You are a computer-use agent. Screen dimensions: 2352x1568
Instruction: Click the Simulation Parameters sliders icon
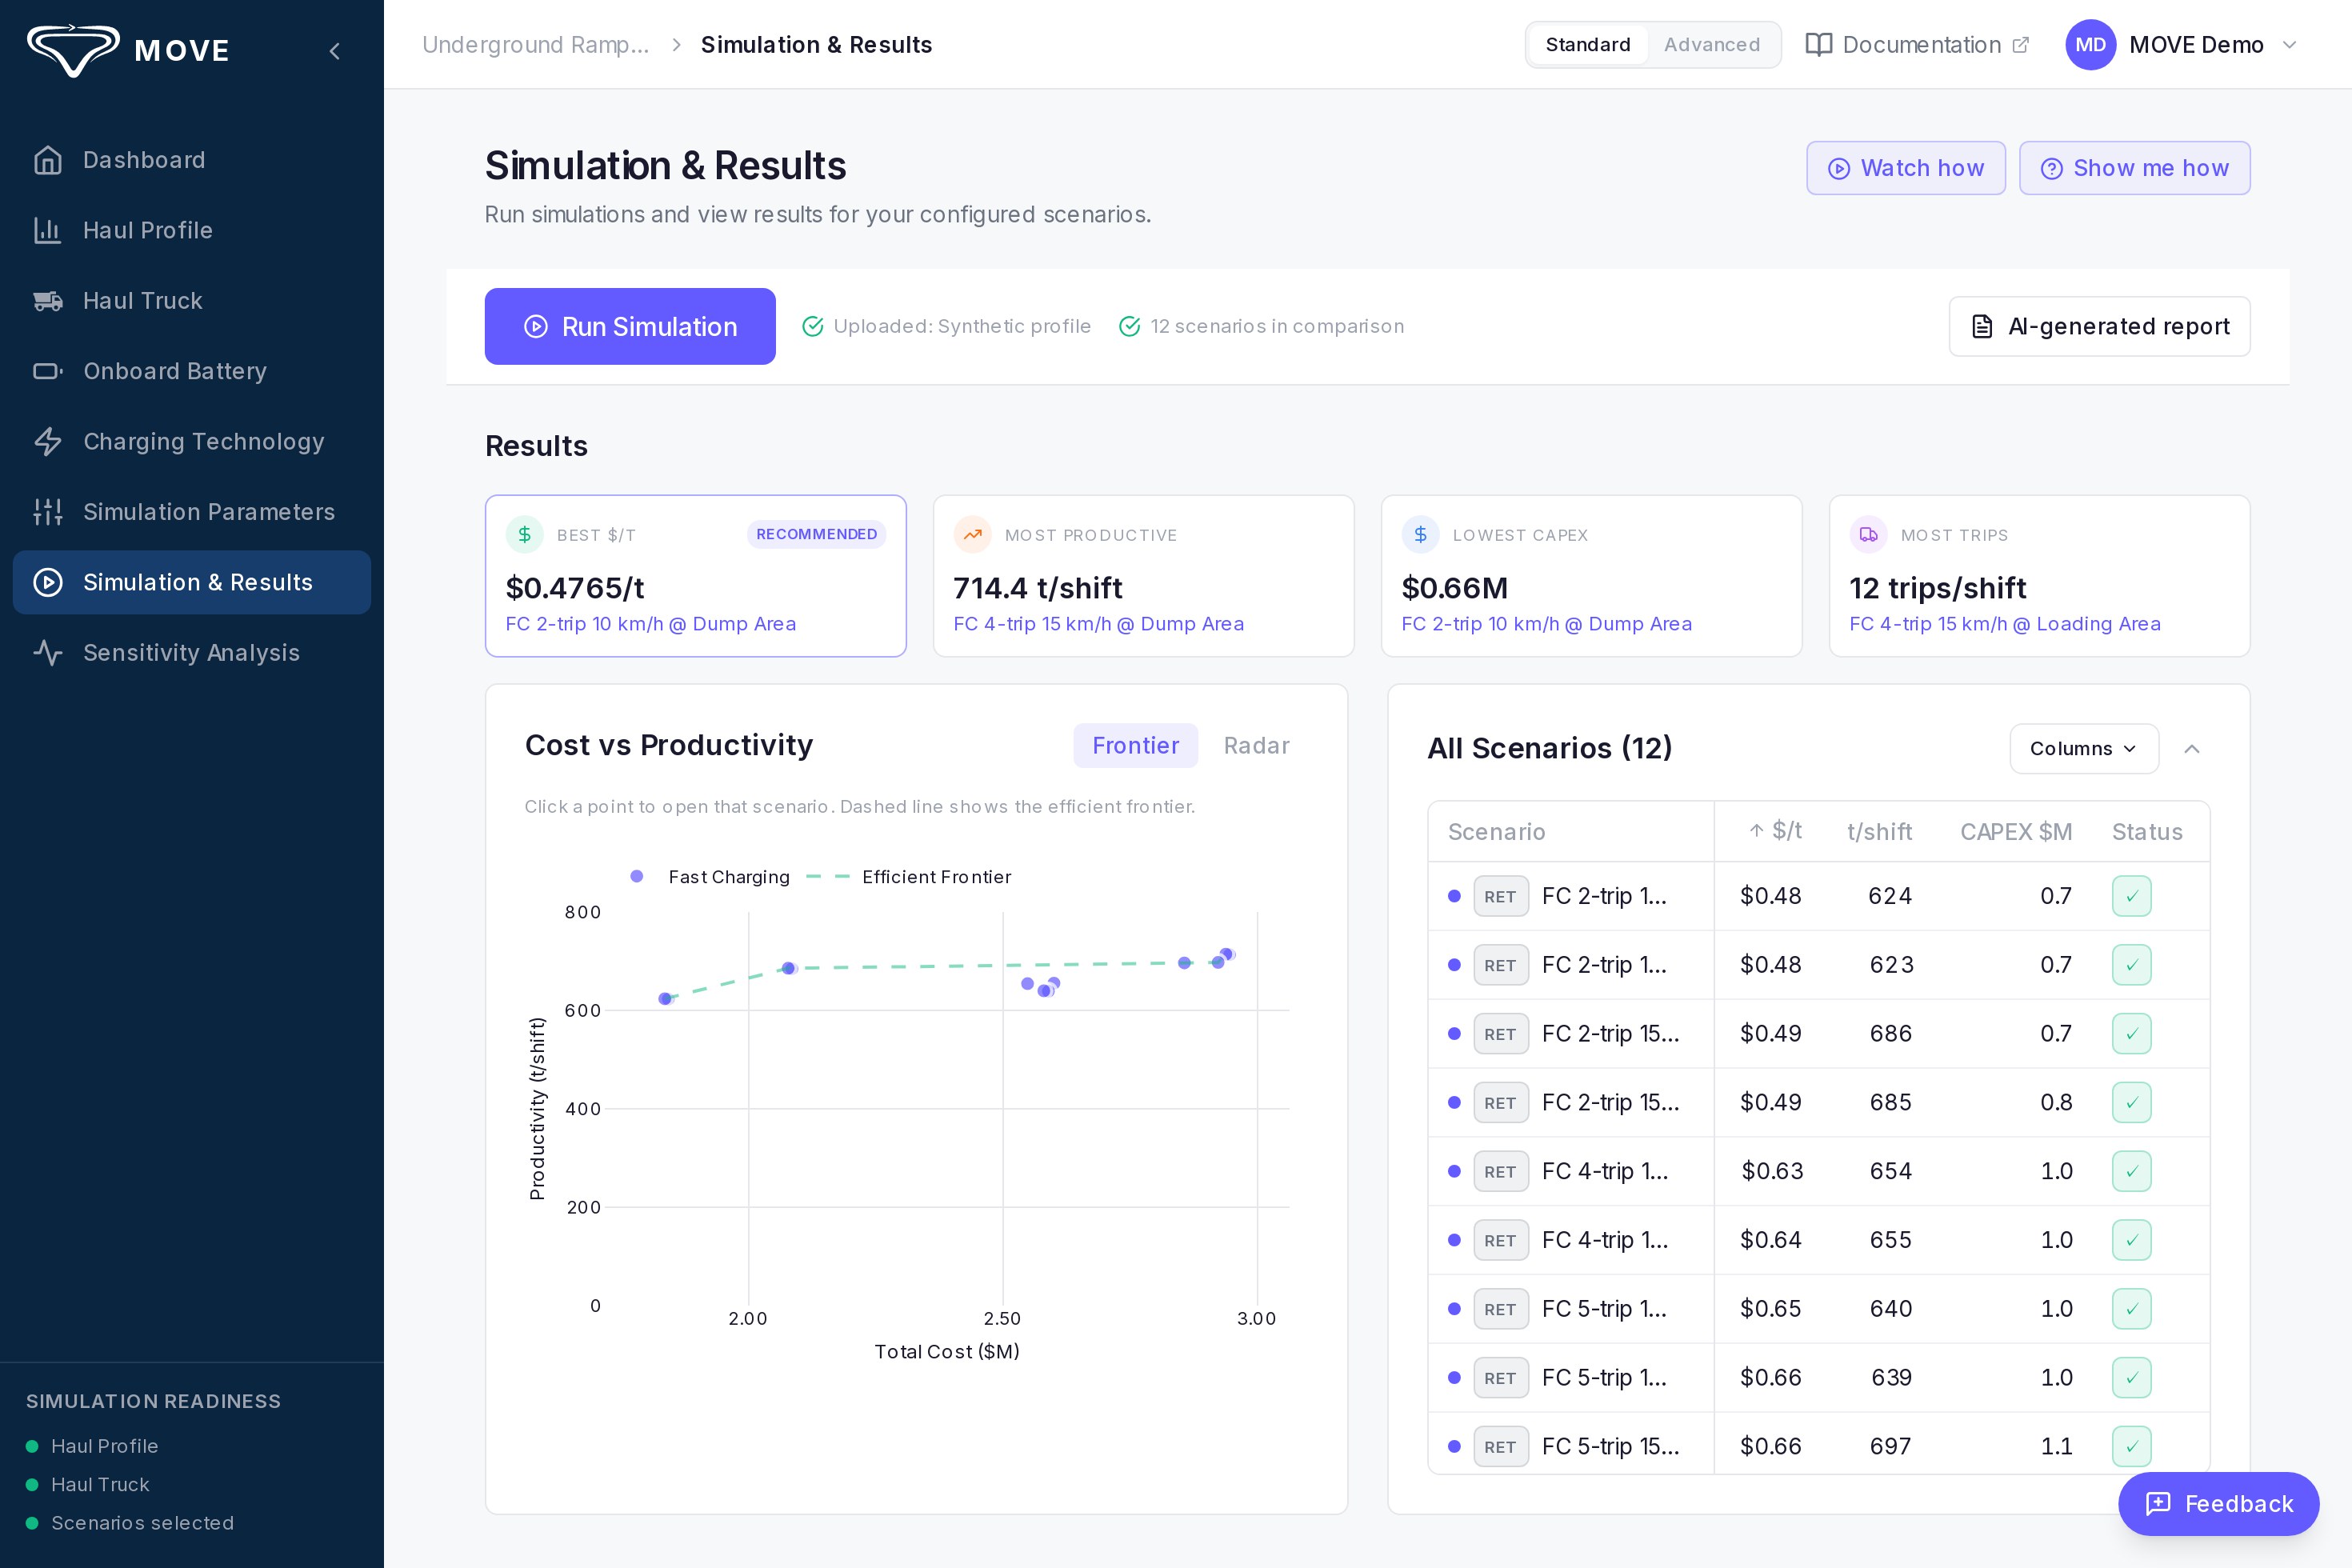click(48, 512)
